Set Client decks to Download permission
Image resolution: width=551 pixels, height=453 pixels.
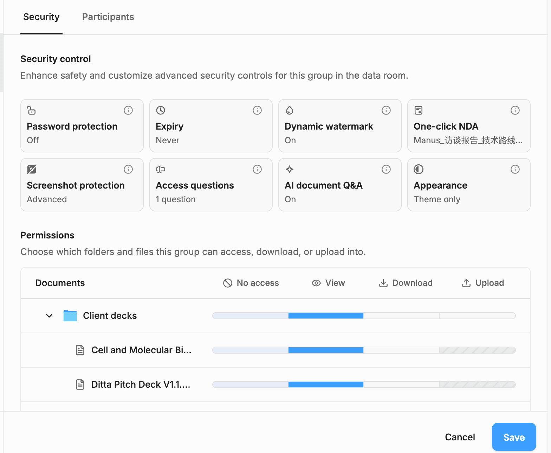click(401, 316)
